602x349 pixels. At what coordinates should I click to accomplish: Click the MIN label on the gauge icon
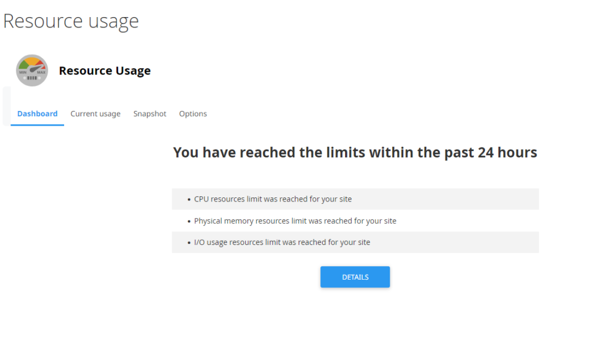pos(23,72)
